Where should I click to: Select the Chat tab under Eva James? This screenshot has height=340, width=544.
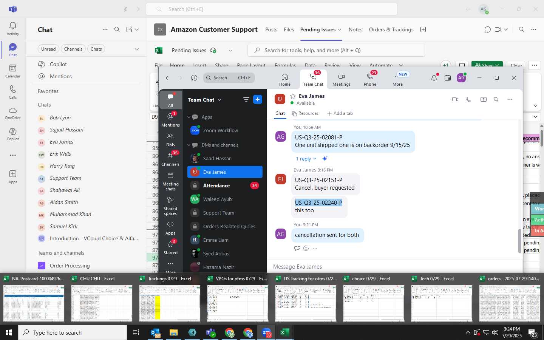click(x=280, y=113)
